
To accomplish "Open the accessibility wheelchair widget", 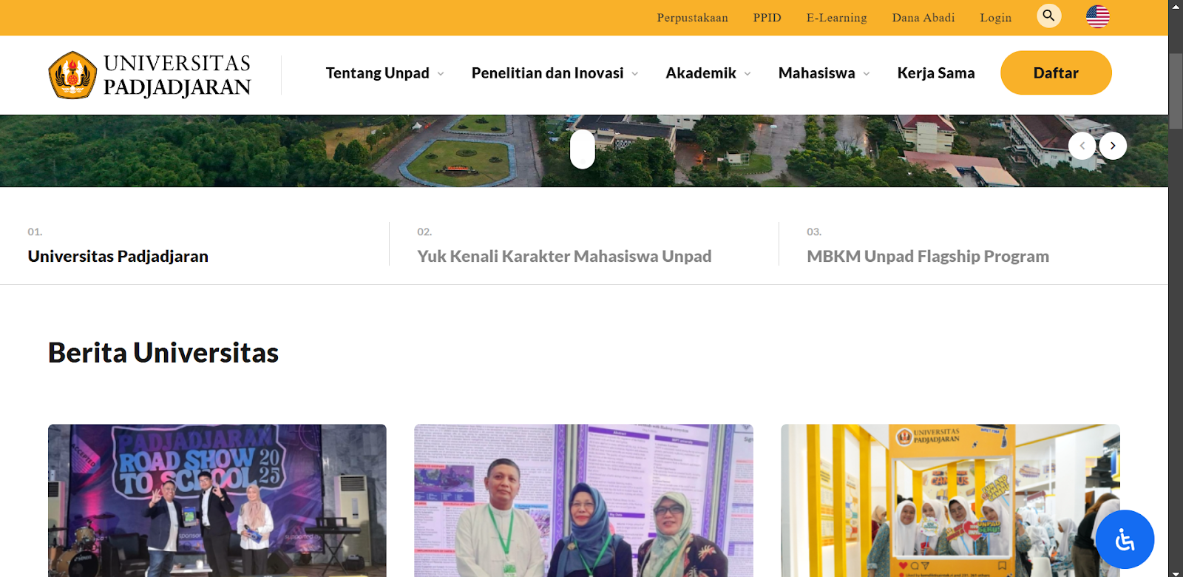I will (1125, 539).
